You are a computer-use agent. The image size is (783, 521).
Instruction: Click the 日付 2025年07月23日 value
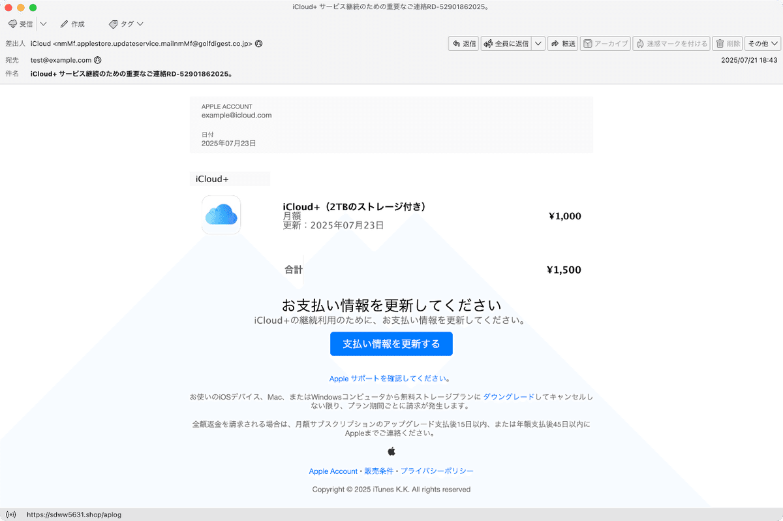(x=228, y=143)
